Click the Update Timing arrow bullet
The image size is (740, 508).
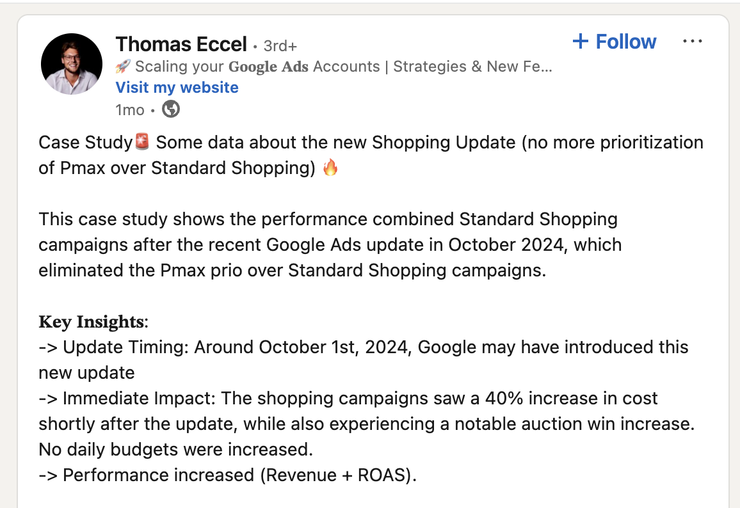pos(48,347)
